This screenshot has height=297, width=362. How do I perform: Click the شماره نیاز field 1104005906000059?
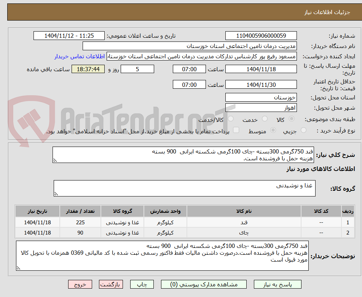click(261, 36)
